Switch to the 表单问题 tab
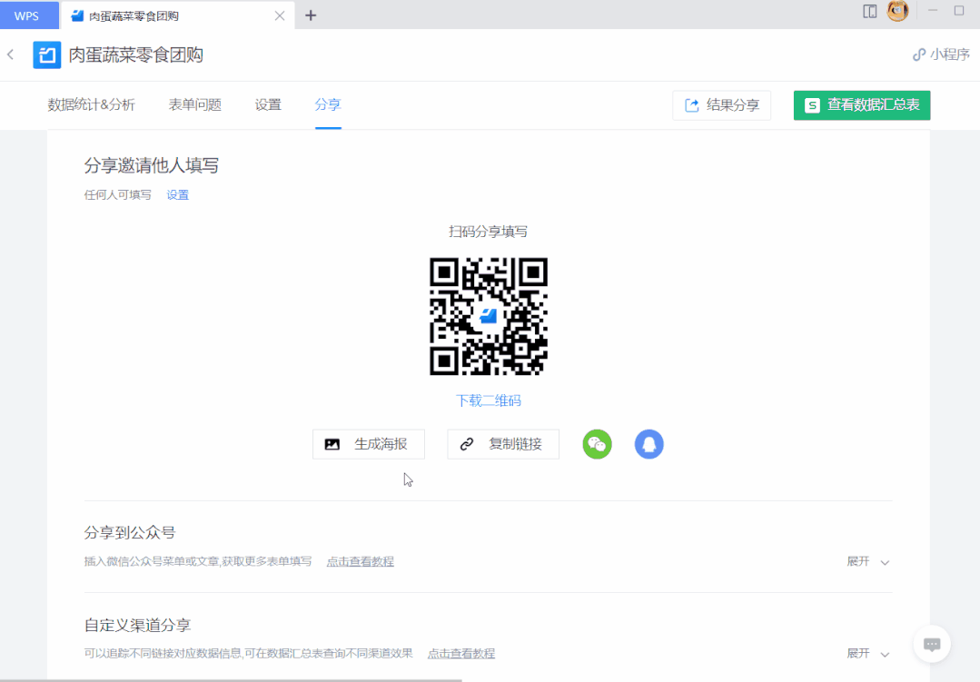The width and height of the screenshot is (980, 682). (193, 104)
